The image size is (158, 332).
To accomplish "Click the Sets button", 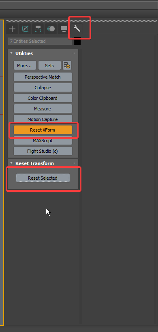I will click(49, 66).
